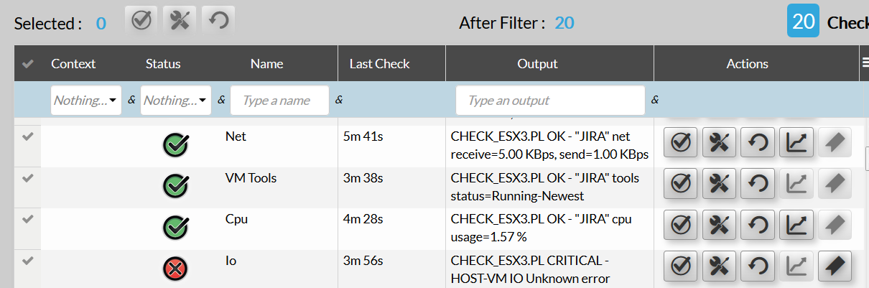Image resolution: width=869 pixels, height=288 pixels.
Task: Sort by the Name column header
Action: (266, 64)
